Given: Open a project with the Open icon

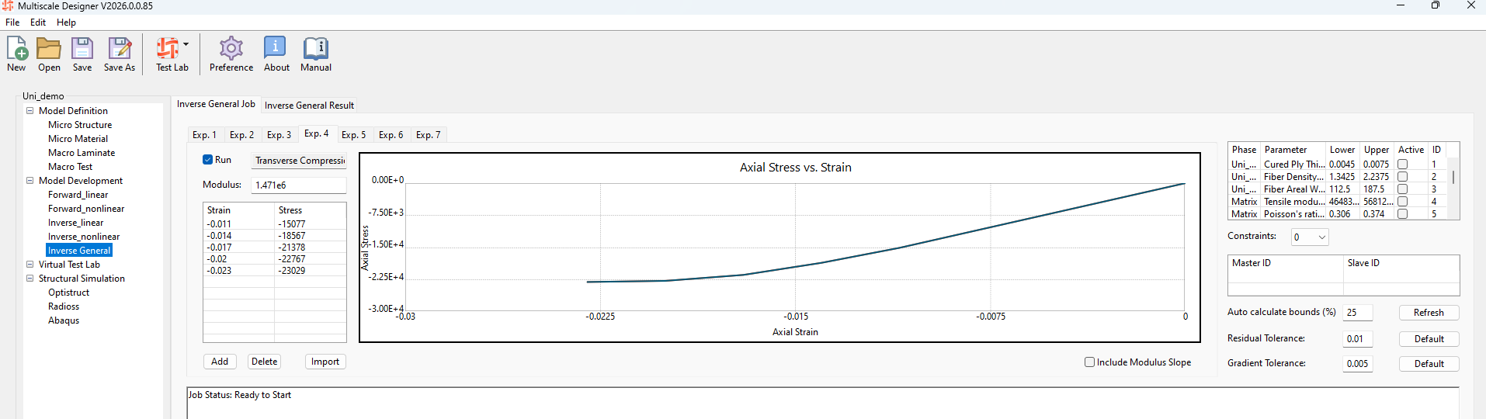Looking at the screenshot, I should 49,50.
